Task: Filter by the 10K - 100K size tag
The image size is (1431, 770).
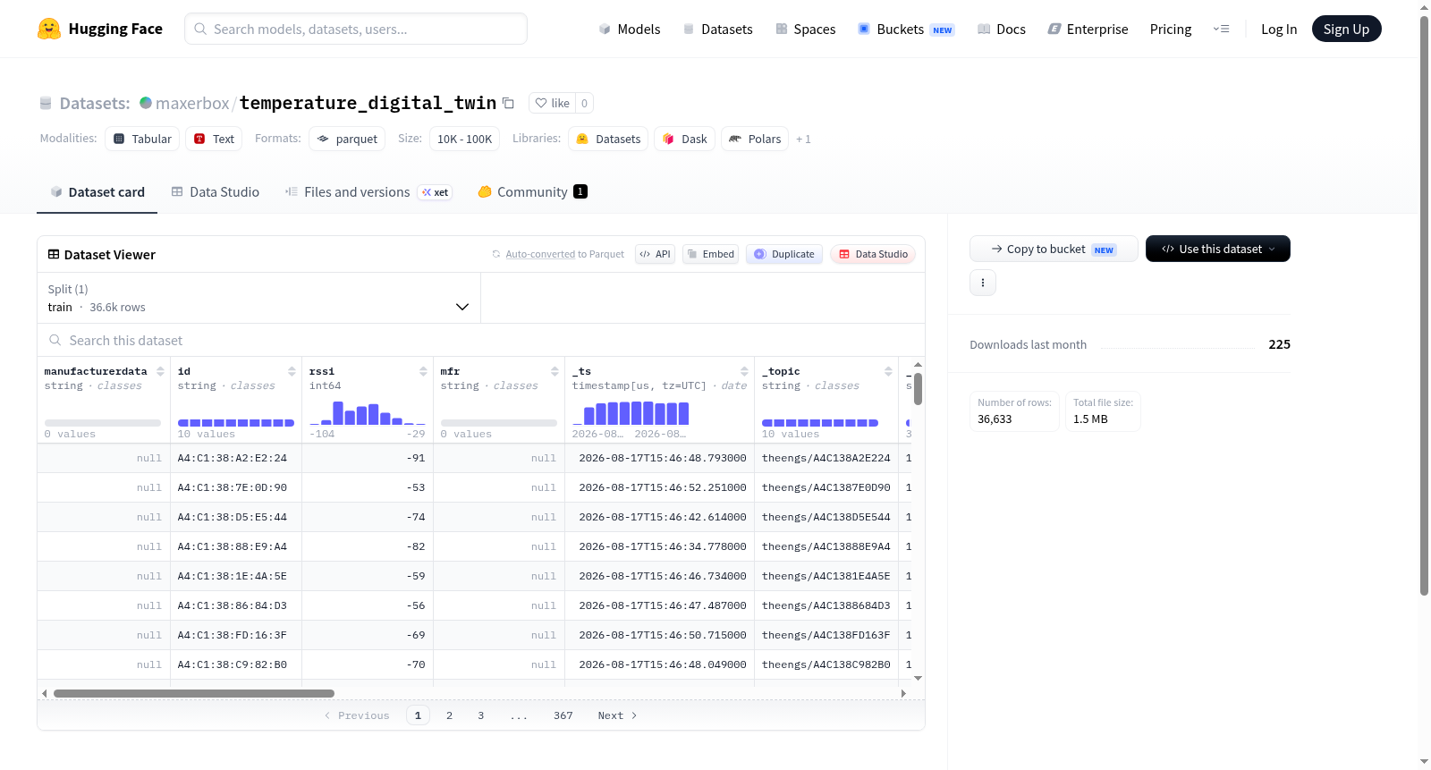Action: coord(464,139)
